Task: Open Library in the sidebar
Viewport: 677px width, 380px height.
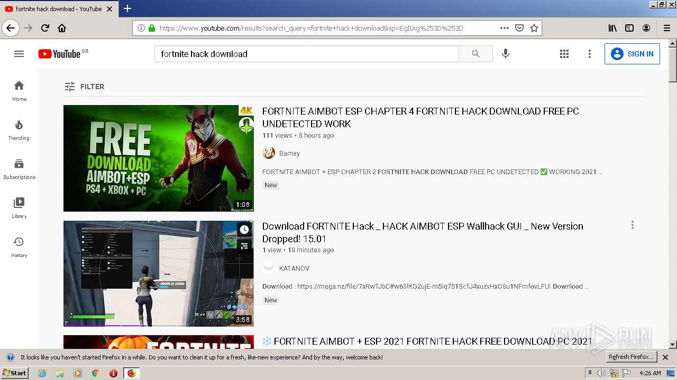Action: tap(19, 208)
